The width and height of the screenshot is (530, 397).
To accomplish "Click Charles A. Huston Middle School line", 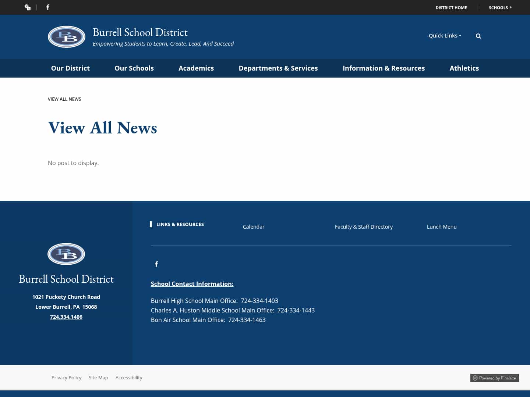I will click(x=233, y=310).
